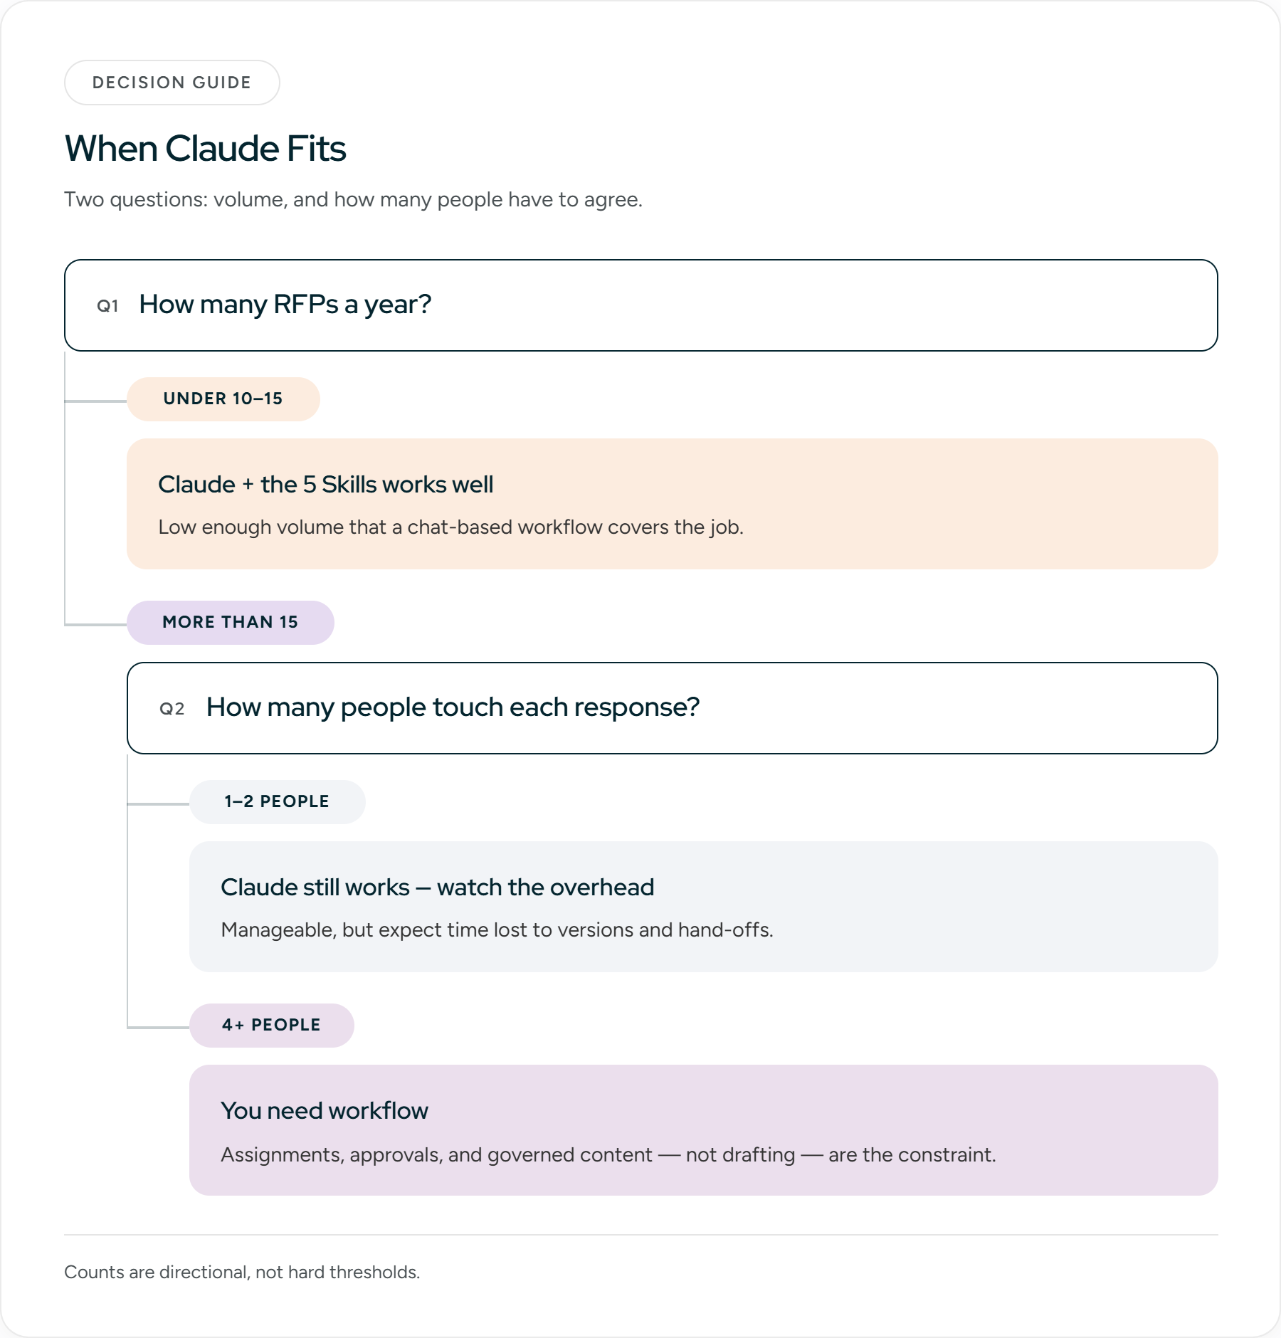Click the subtitle about volume and agreement
The width and height of the screenshot is (1281, 1338).
coord(353,199)
